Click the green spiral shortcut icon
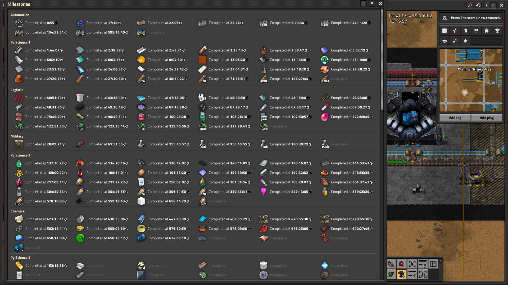Screen dimensions: 508x285 (x=391, y=274)
